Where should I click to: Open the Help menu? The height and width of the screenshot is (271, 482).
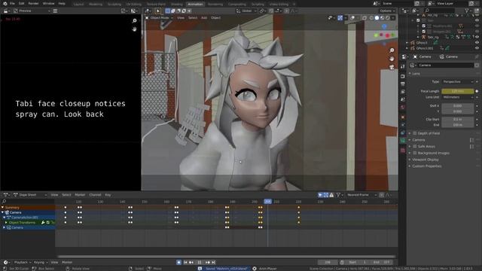coord(62,4)
